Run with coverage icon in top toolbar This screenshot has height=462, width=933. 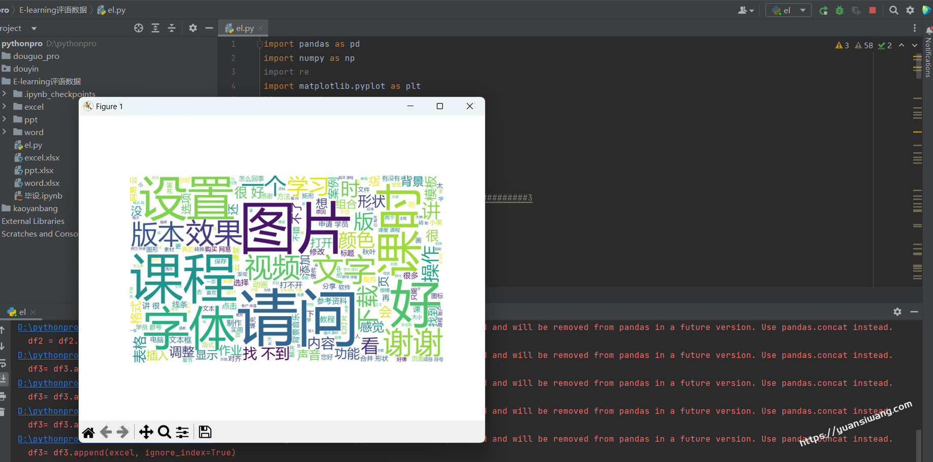856,10
